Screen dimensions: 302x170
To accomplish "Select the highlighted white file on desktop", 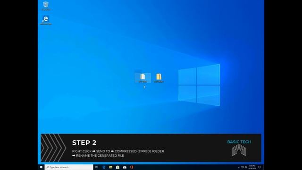I will coord(143,78).
